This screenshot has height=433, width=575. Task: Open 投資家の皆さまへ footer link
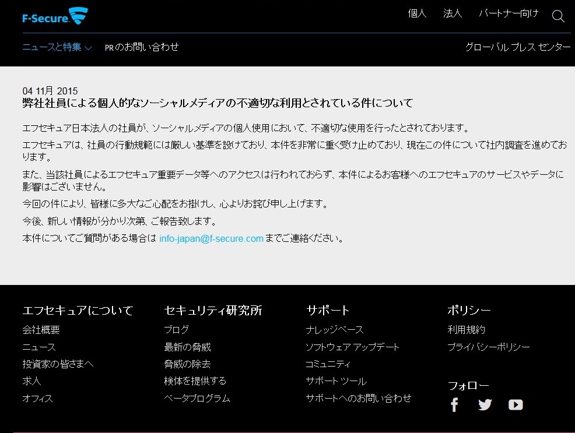coord(58,364)
